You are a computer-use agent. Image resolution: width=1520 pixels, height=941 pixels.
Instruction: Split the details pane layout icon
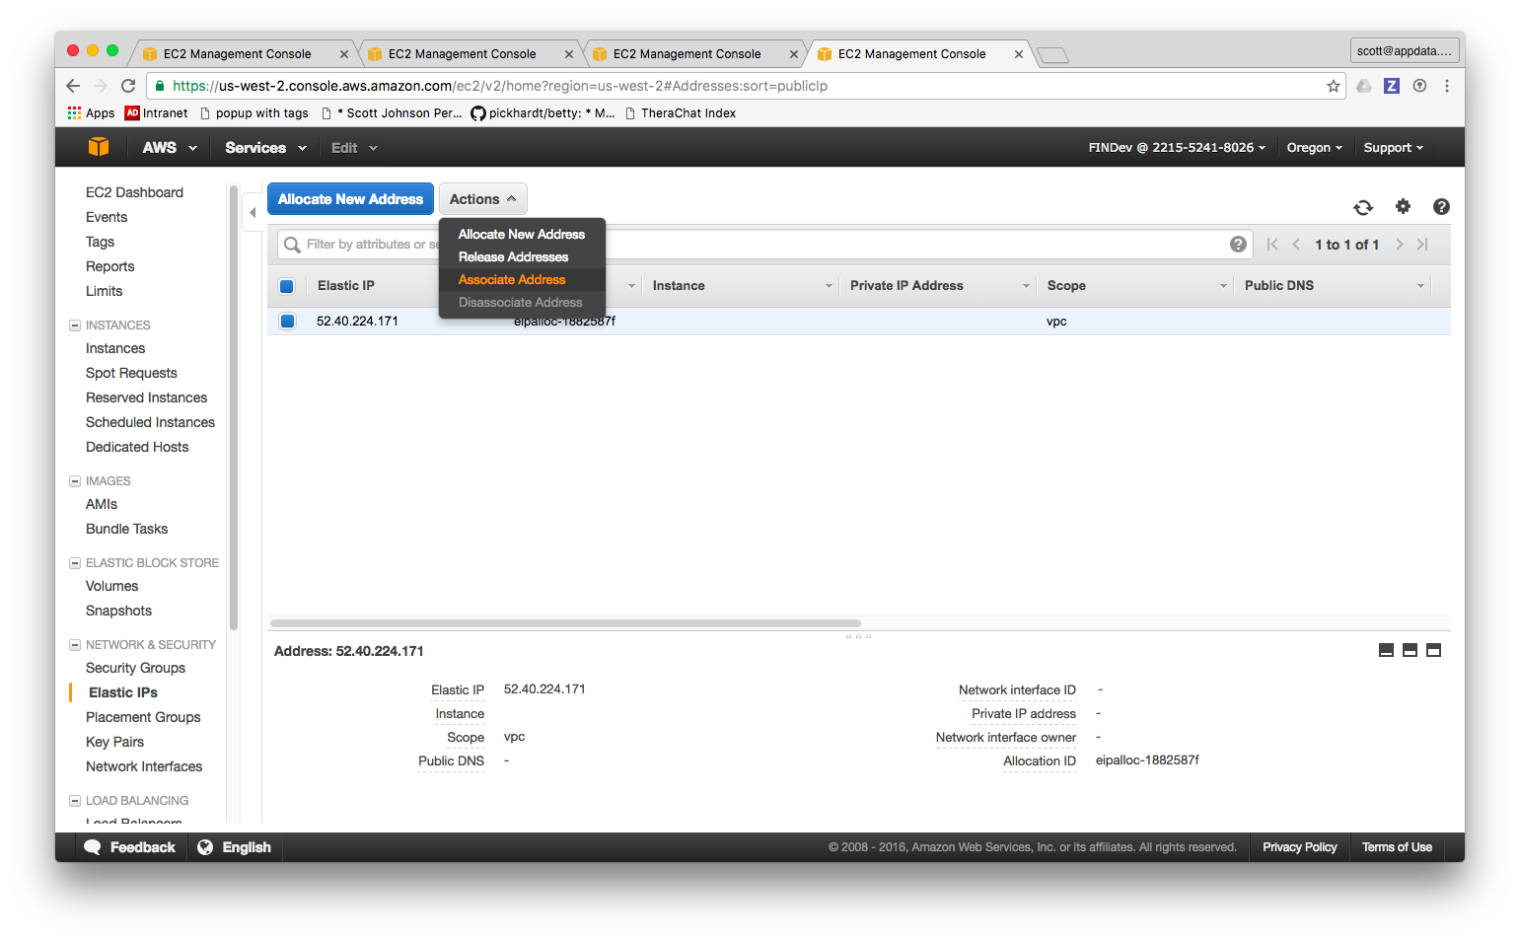tap(1410, 650)
